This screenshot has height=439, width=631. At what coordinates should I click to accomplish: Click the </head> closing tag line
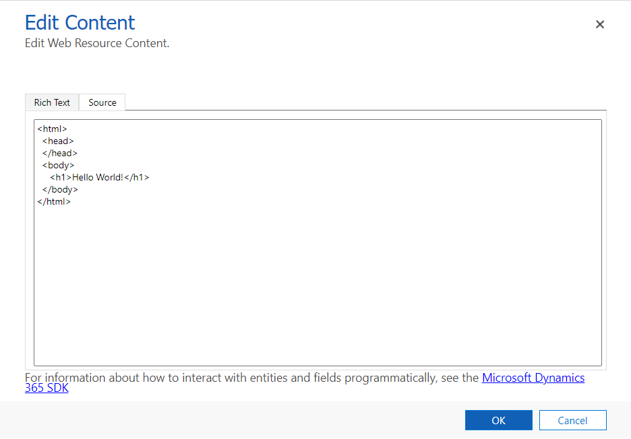60,153
